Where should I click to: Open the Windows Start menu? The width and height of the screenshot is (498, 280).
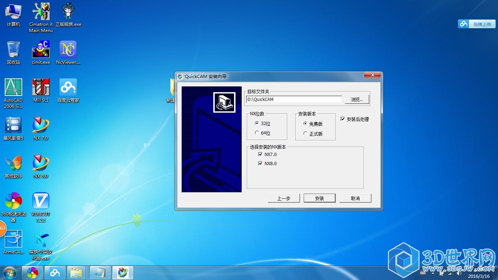[x=10, y=273]
